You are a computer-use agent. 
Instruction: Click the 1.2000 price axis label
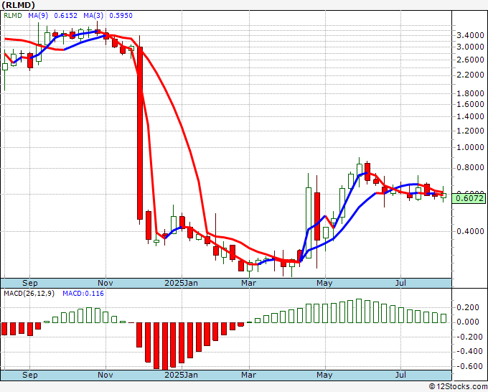coord(470,131)
